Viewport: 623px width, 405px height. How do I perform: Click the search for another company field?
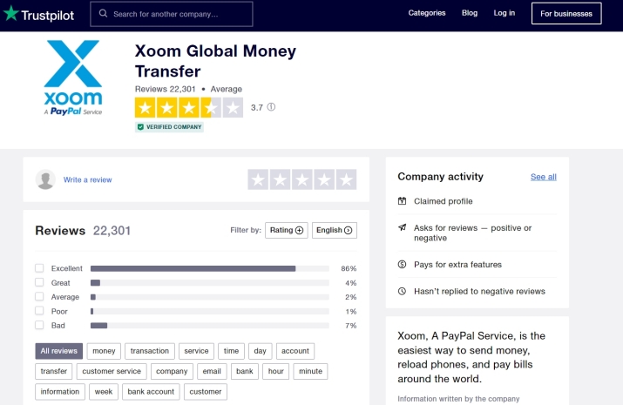(179, 14)
